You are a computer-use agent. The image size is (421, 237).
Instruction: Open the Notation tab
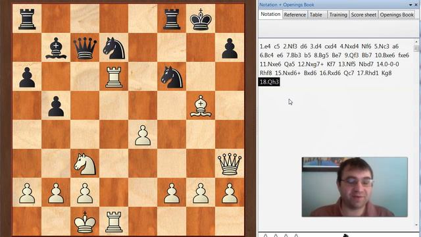(x=270, y=14)
